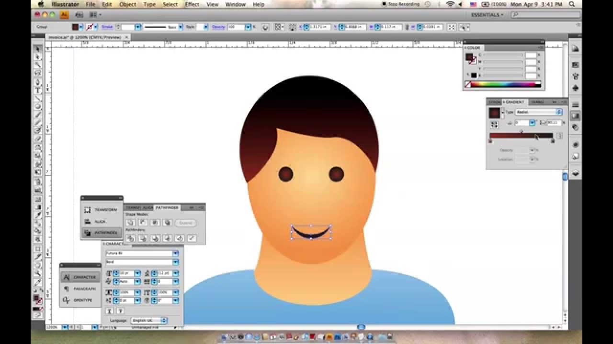
Task: Open the Select menu
Action: coord(170,4)
